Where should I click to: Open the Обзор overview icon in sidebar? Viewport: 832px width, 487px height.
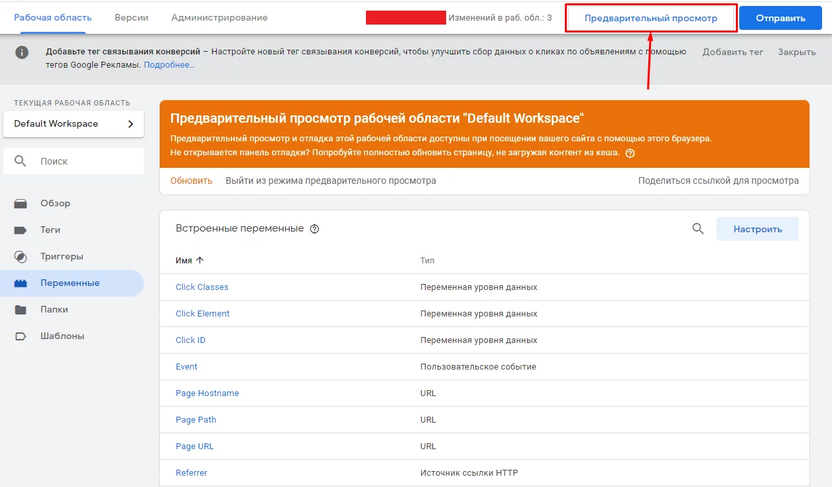click(21, 204)
